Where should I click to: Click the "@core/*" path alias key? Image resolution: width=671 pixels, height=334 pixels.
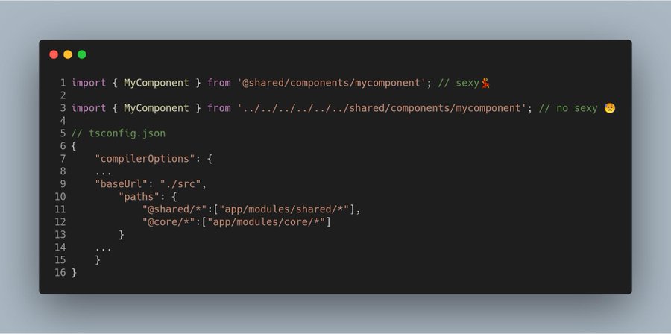click(x=168, y=222)
